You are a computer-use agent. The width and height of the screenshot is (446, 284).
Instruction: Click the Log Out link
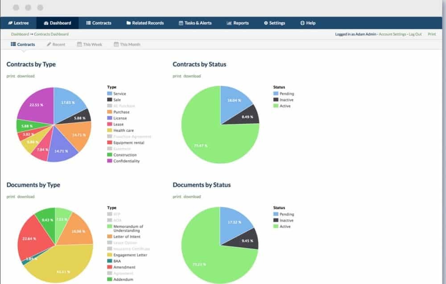[x=415, y=34]
